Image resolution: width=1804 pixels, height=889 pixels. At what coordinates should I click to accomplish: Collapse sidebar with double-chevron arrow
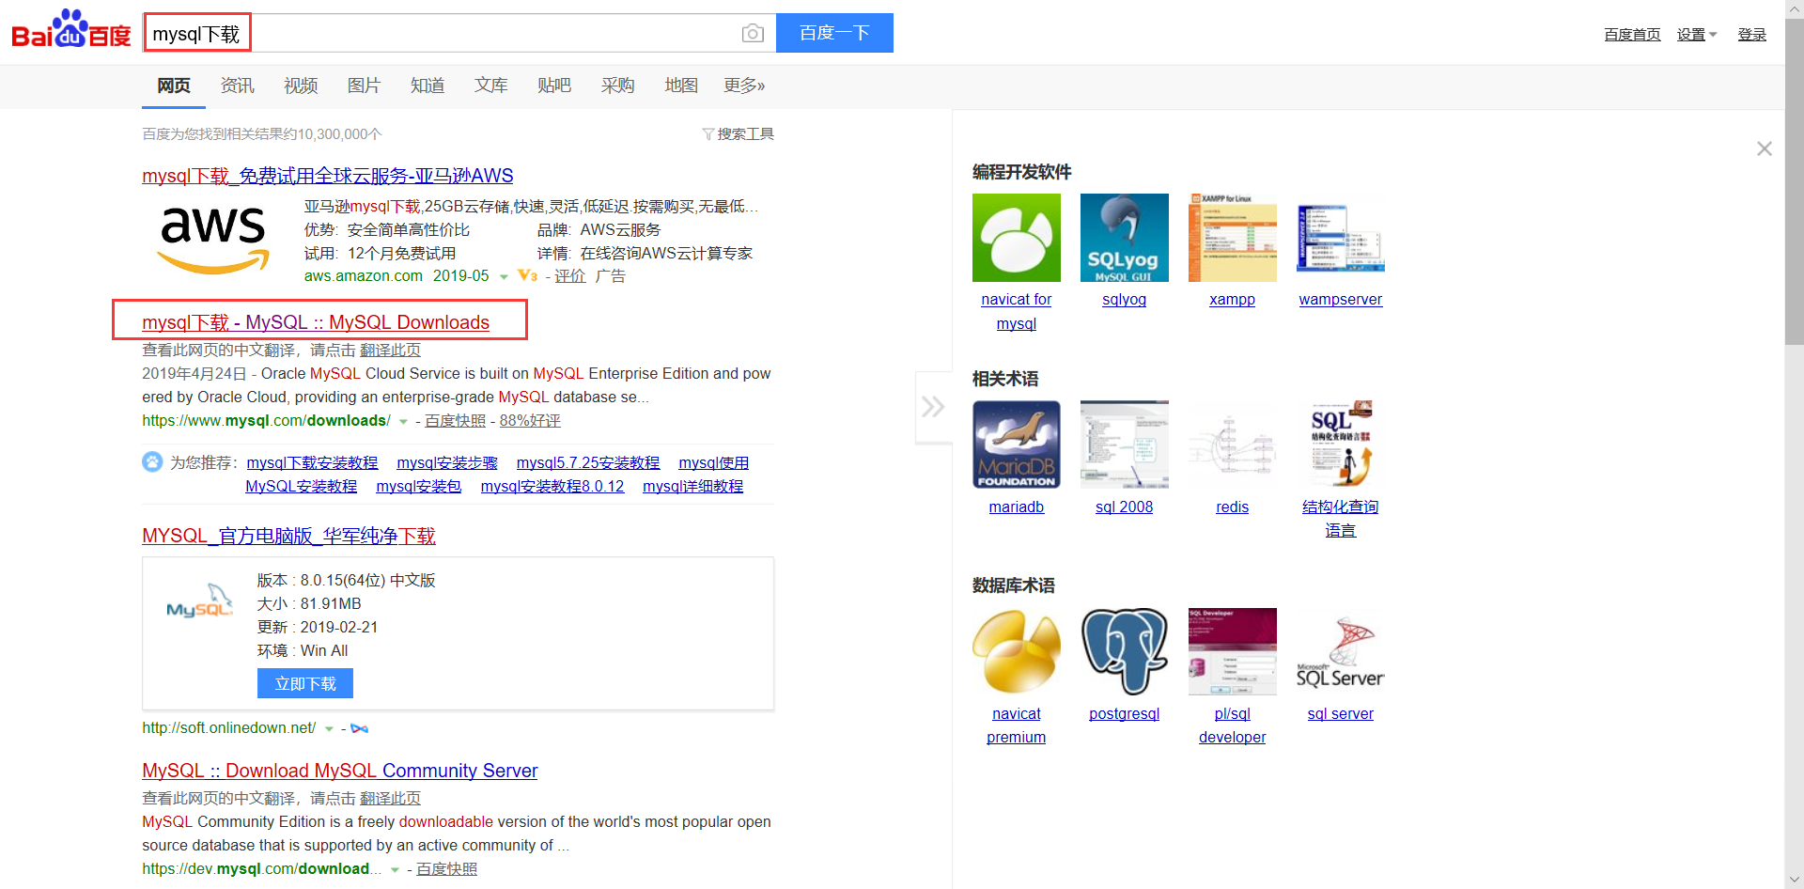[933, 407]
